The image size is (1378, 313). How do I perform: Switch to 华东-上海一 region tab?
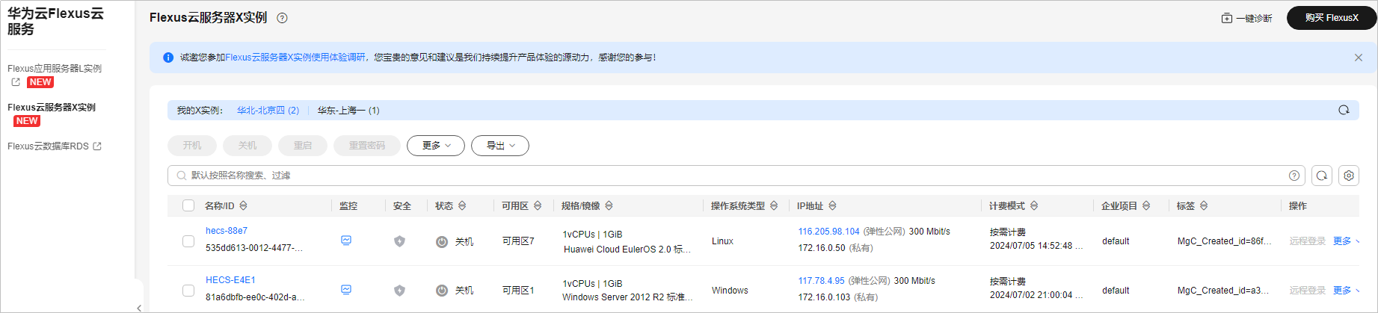tap(348, 111)
